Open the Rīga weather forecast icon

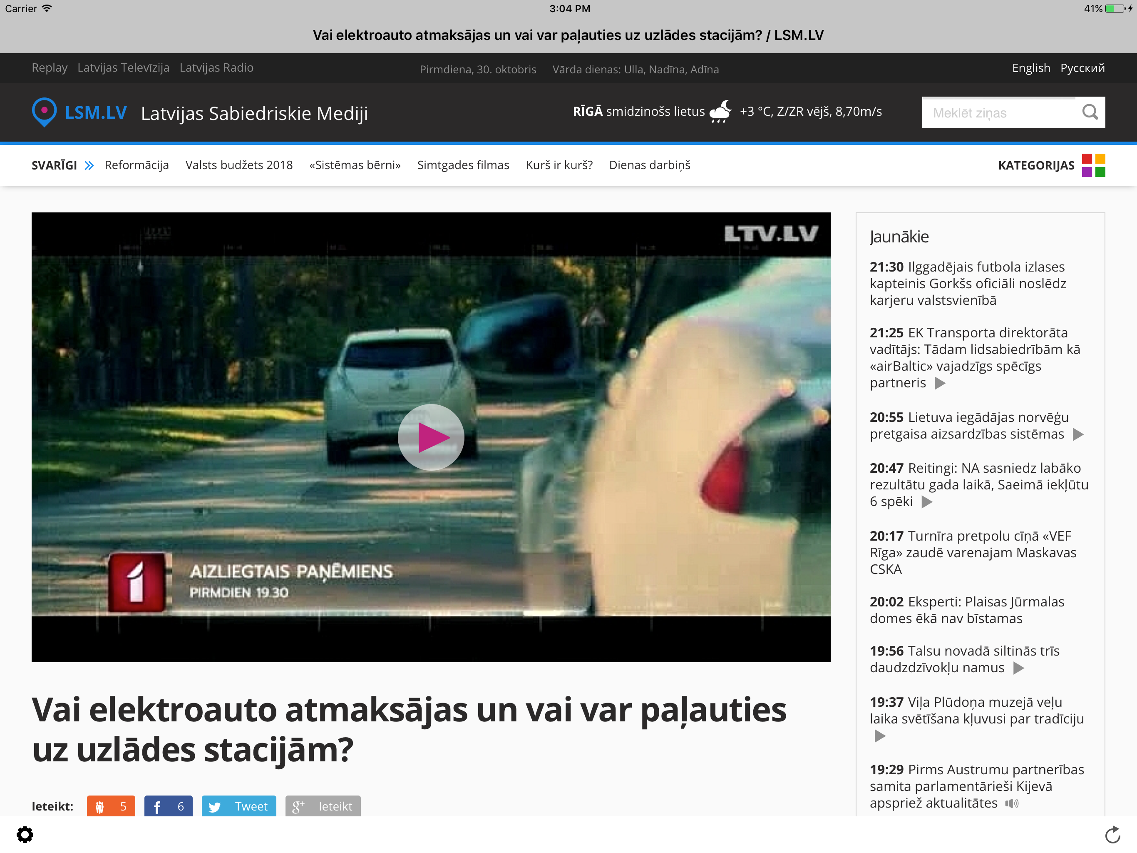pos(720,112)
